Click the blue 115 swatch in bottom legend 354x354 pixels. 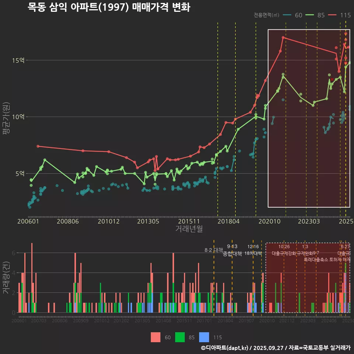click(x=204, y=337)
